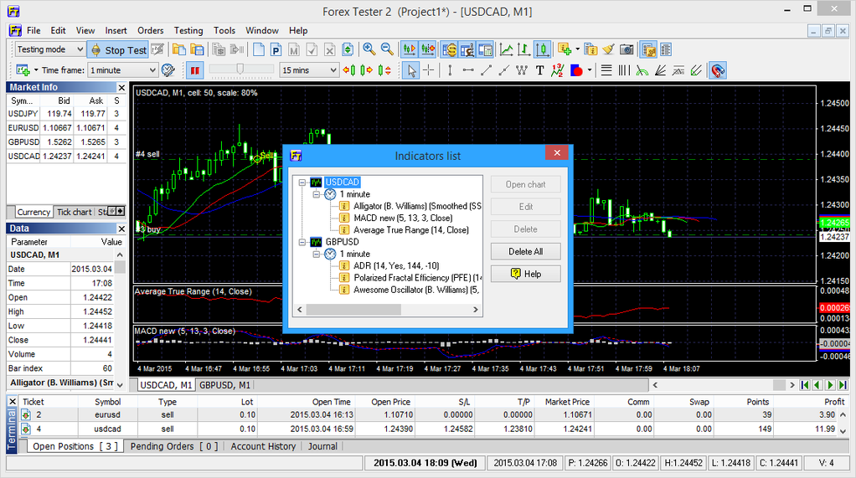Pause the test with red pause button
The image size is (856, 478).
(x=194, y=70)
